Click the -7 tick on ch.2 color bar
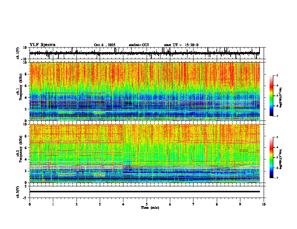The width and height of the screenshot is (297, 229). coord(277,178)
